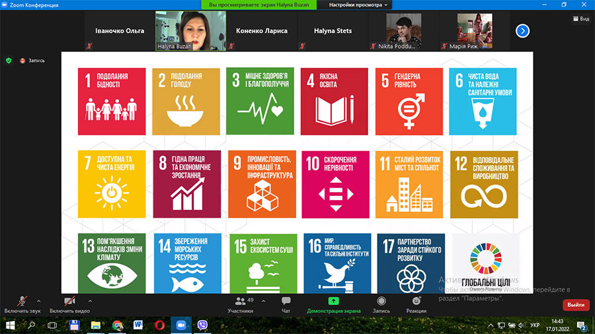Expand participants options arrow
595x334 pixels.
click(x=263, y=301)
